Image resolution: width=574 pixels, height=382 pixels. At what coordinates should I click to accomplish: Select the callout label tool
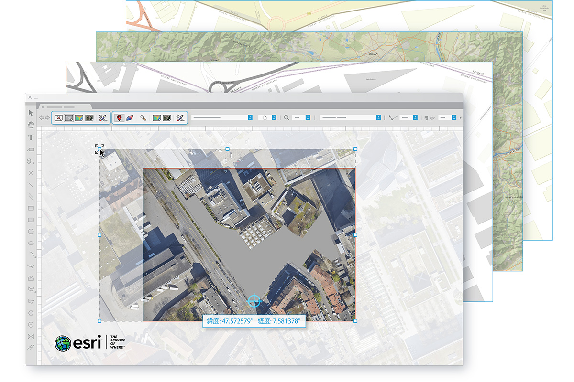click(31, 150)
